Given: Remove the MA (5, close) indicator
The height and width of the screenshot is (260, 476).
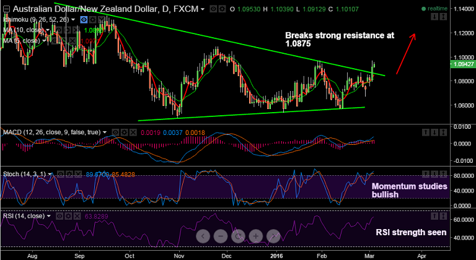Looking at the screenshot, I should [x=73, y=41].
